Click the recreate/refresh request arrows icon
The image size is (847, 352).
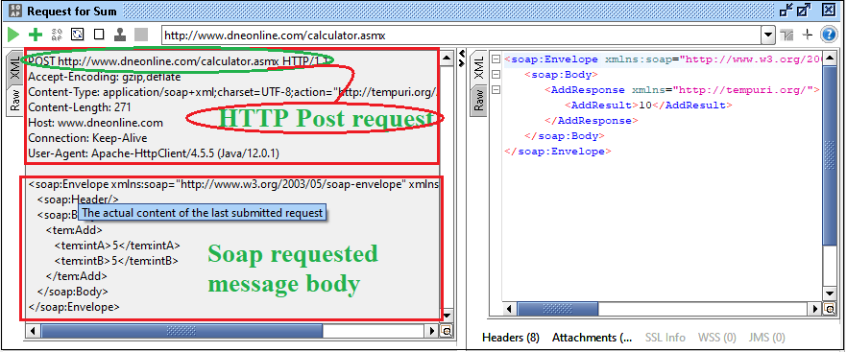point(78,35)
